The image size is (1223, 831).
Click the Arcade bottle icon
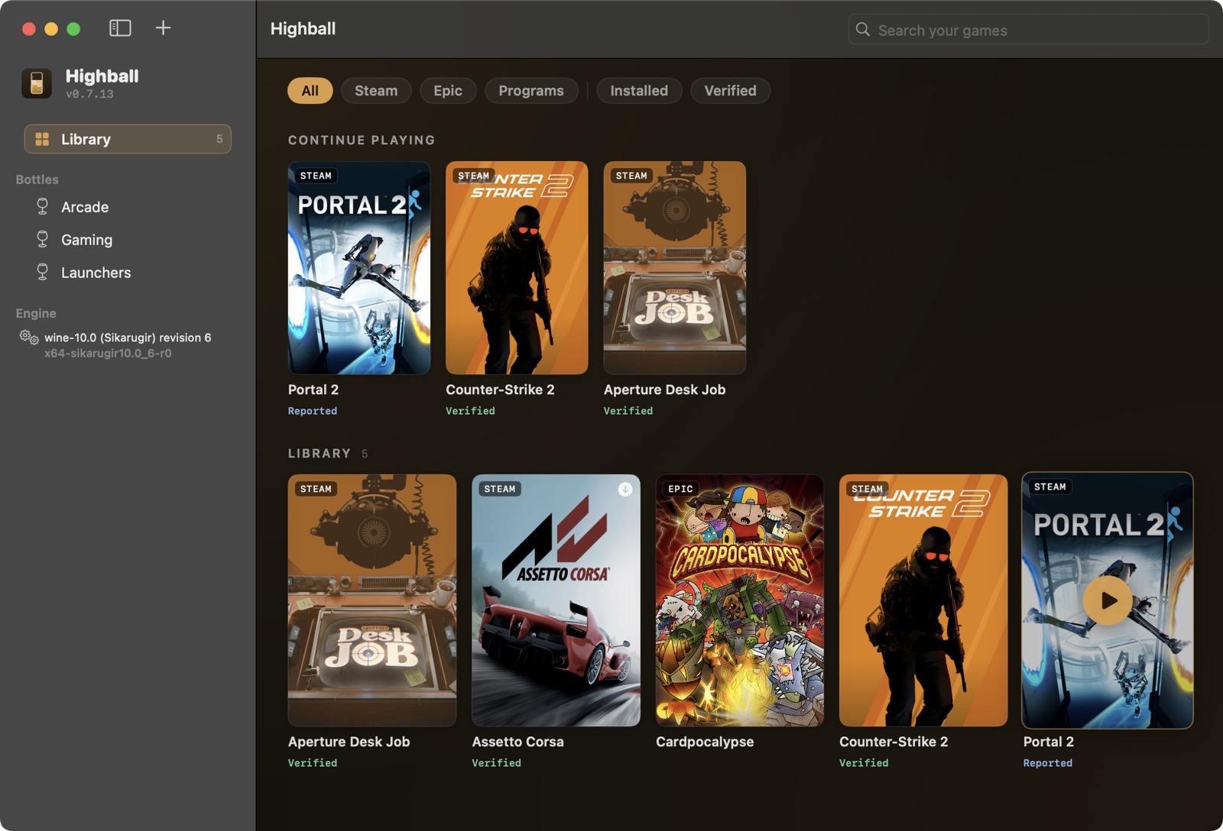click(43, 206)
